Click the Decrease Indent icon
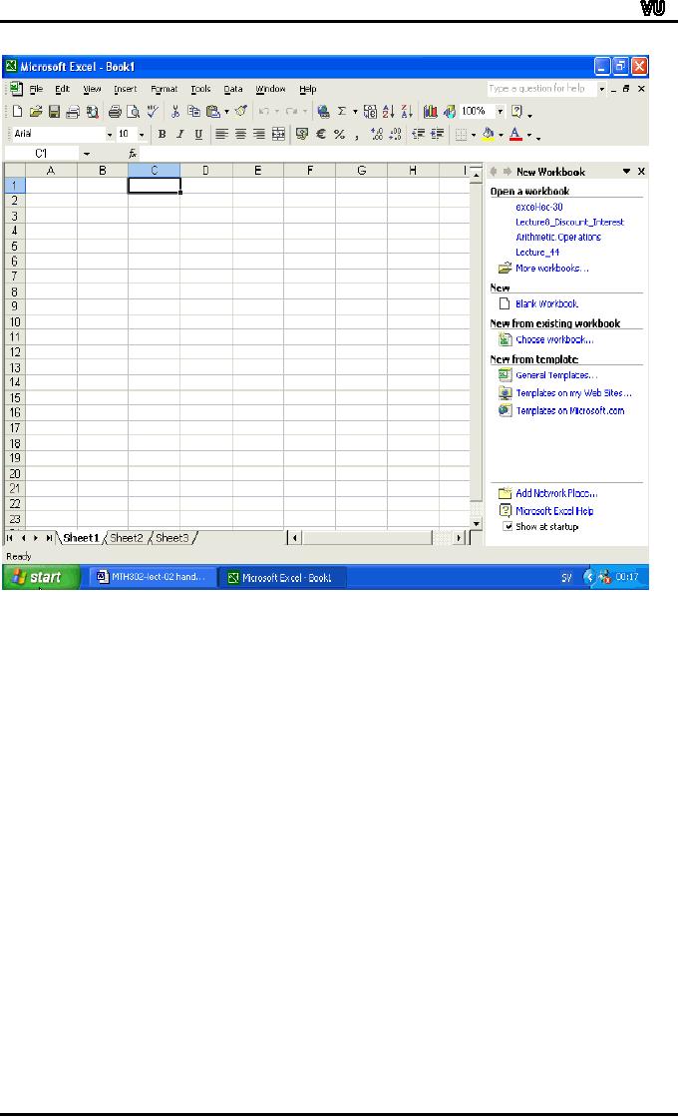 [419, 134]
